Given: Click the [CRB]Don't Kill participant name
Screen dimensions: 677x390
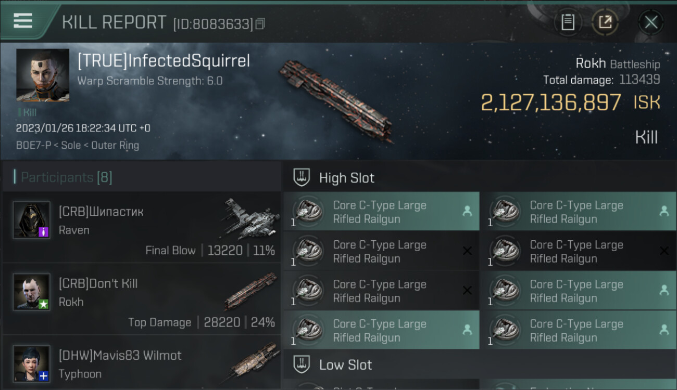Looking at the screenshot, I should point(98,284).
